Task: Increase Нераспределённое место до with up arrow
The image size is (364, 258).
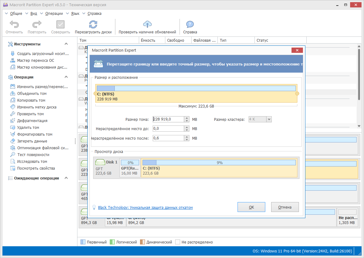Action: coord(187,127)
